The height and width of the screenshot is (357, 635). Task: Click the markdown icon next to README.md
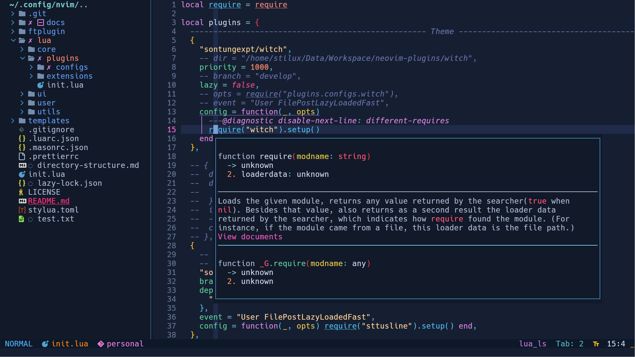point(22,201)
